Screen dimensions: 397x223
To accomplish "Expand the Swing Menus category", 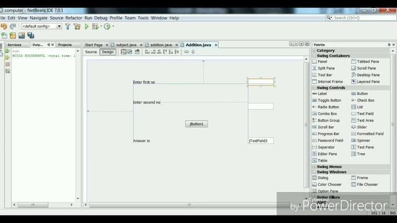I will 314,167.
